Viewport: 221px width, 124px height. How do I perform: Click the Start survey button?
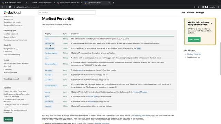click(x=194, y=39)
